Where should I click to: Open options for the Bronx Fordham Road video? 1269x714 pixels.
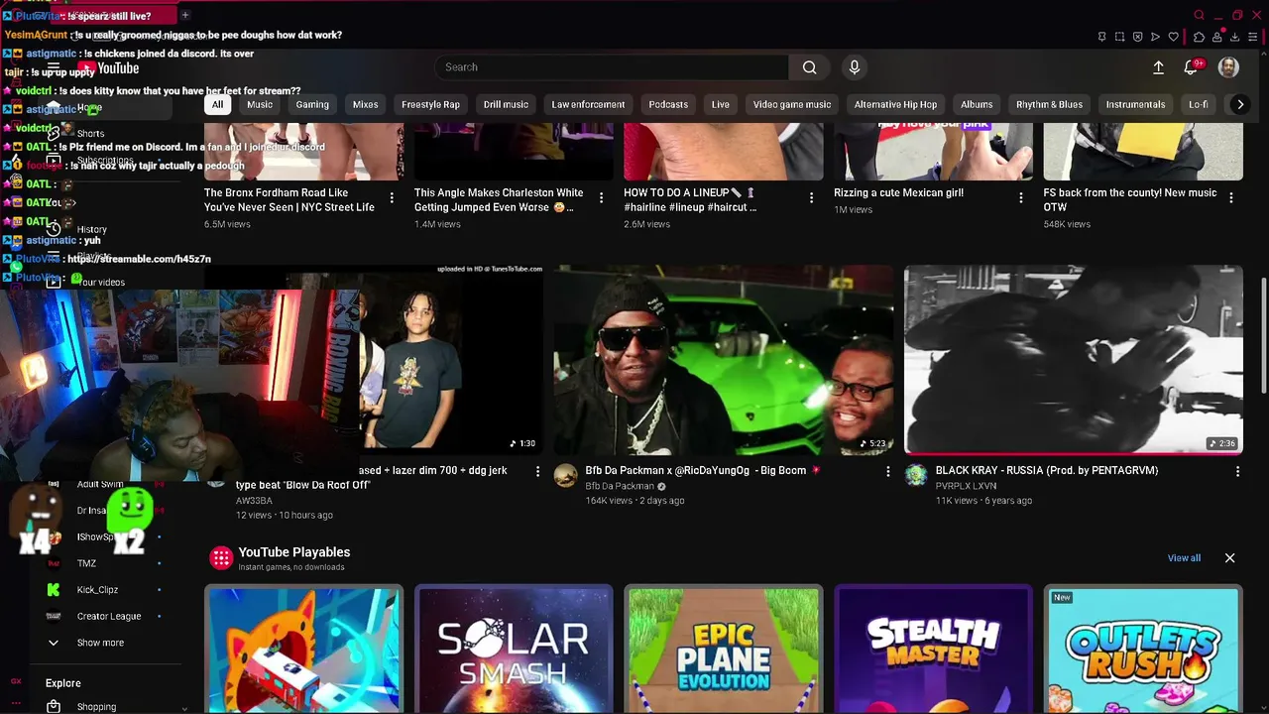[392, 197]
